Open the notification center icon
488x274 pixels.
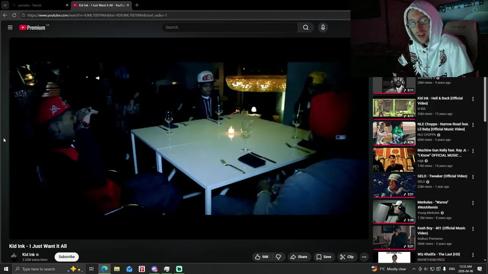point(480,269)
